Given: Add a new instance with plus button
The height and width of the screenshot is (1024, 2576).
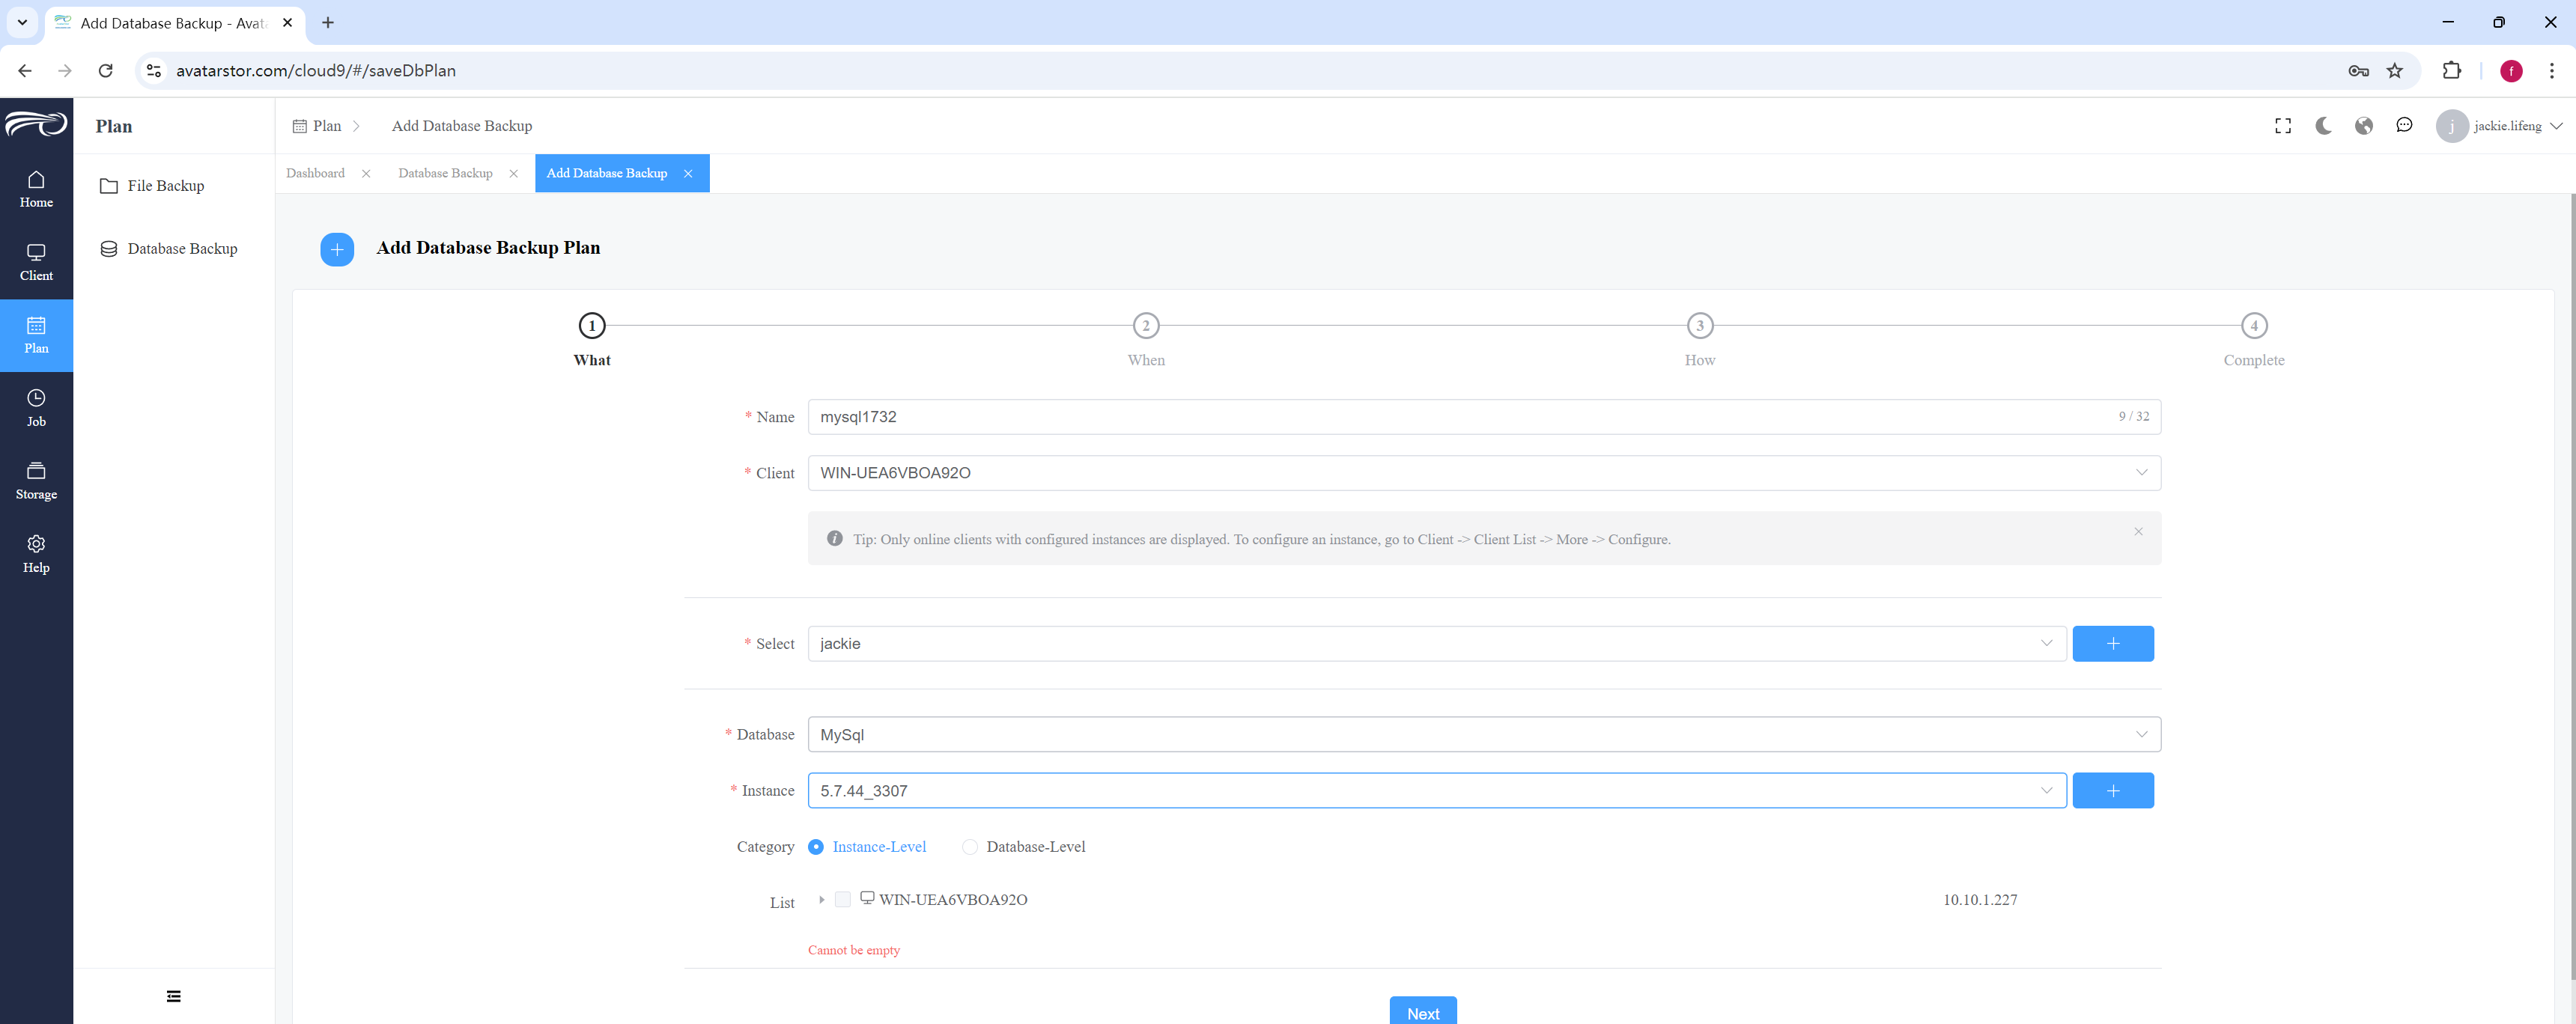Looking at the screenshot, I should coord(2113,791).
